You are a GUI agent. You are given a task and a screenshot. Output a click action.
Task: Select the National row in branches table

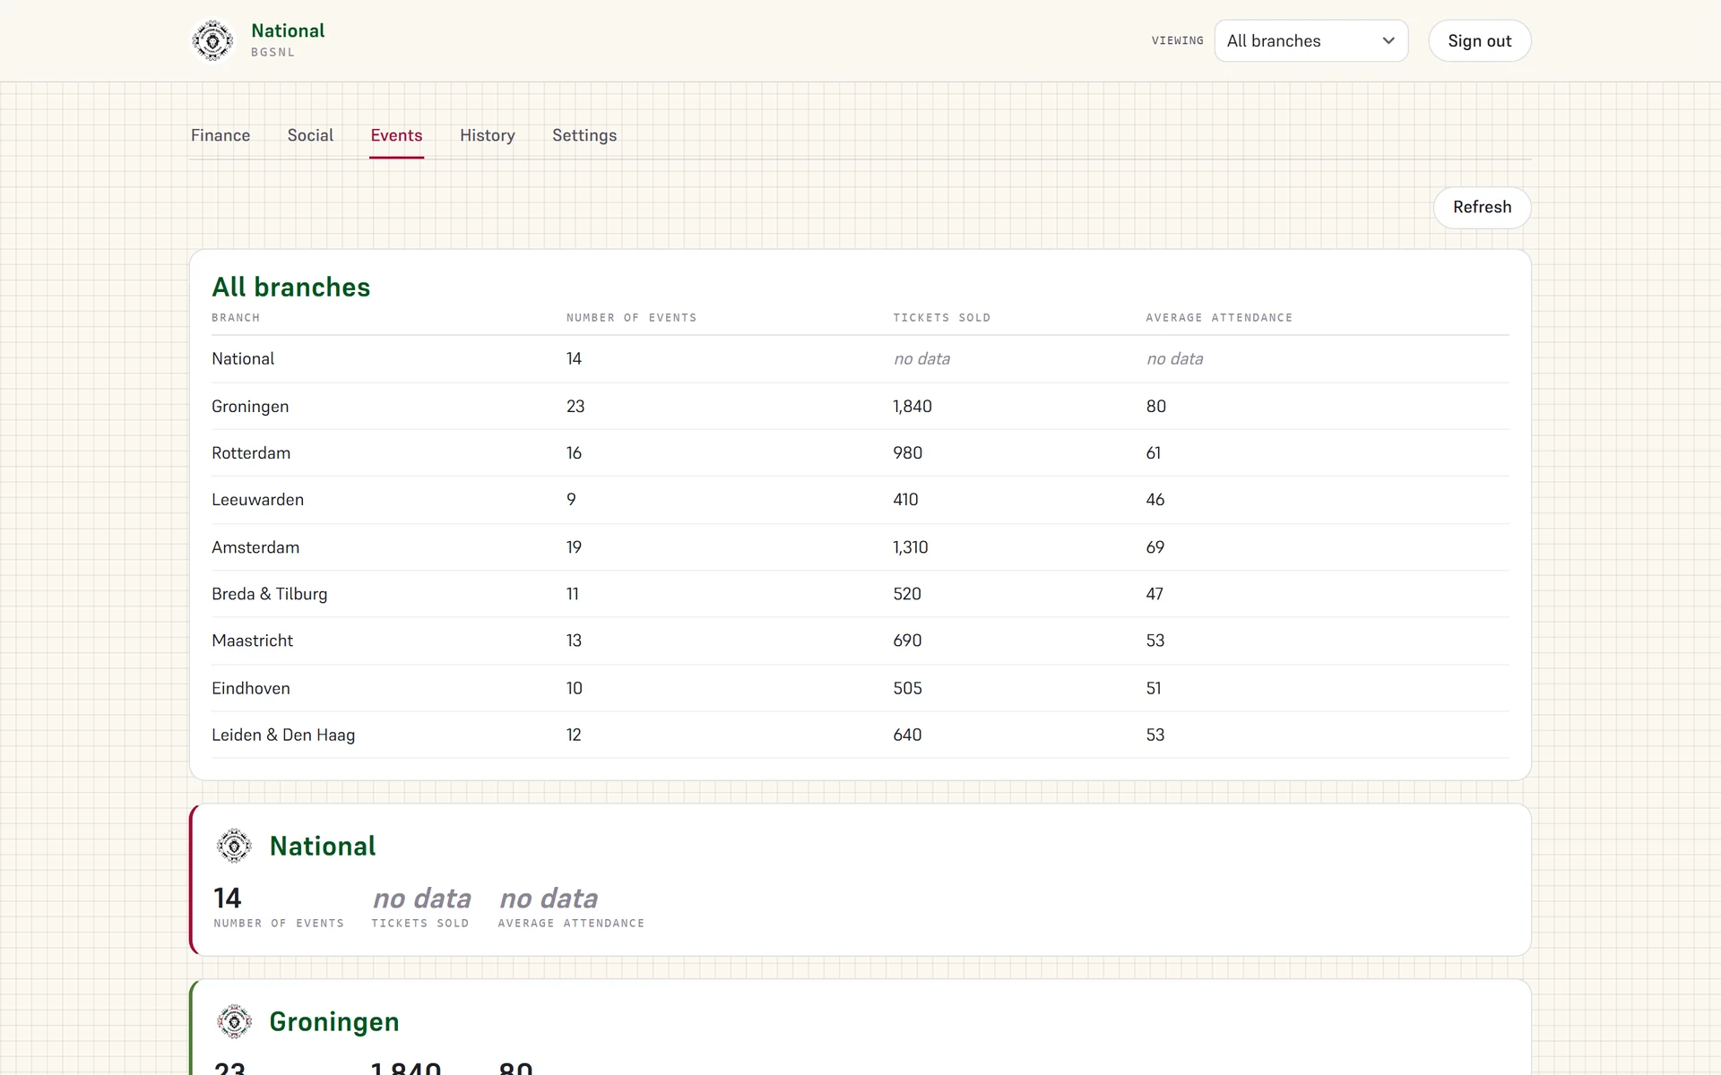click(x=860, y=359)
